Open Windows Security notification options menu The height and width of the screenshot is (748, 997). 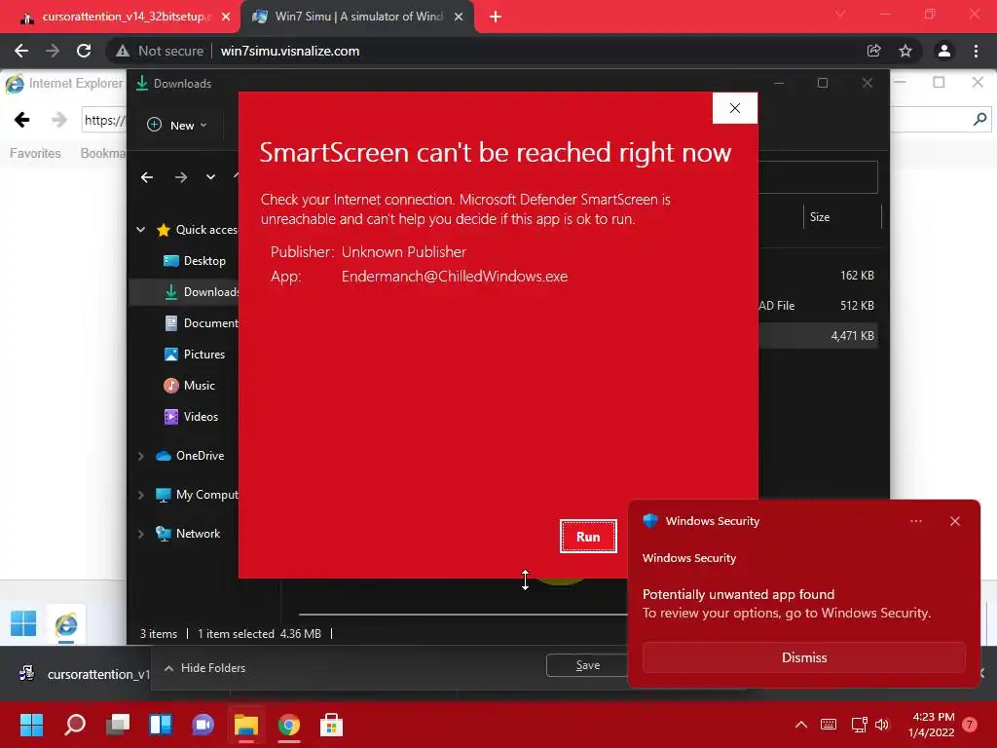coord(915,521)
